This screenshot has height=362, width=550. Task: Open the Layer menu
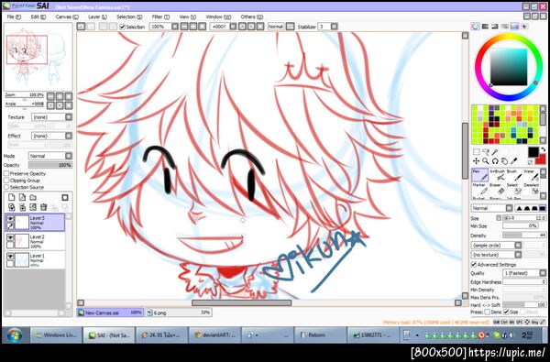point(97,16)
